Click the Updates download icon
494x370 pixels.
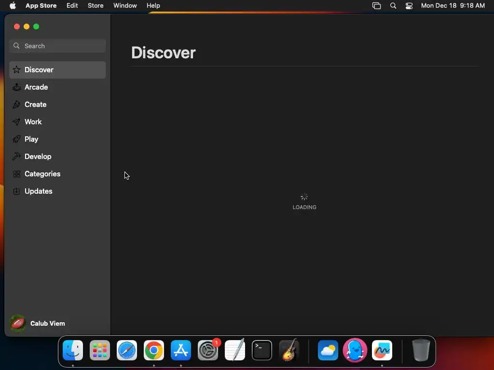[x=16, y=191]
